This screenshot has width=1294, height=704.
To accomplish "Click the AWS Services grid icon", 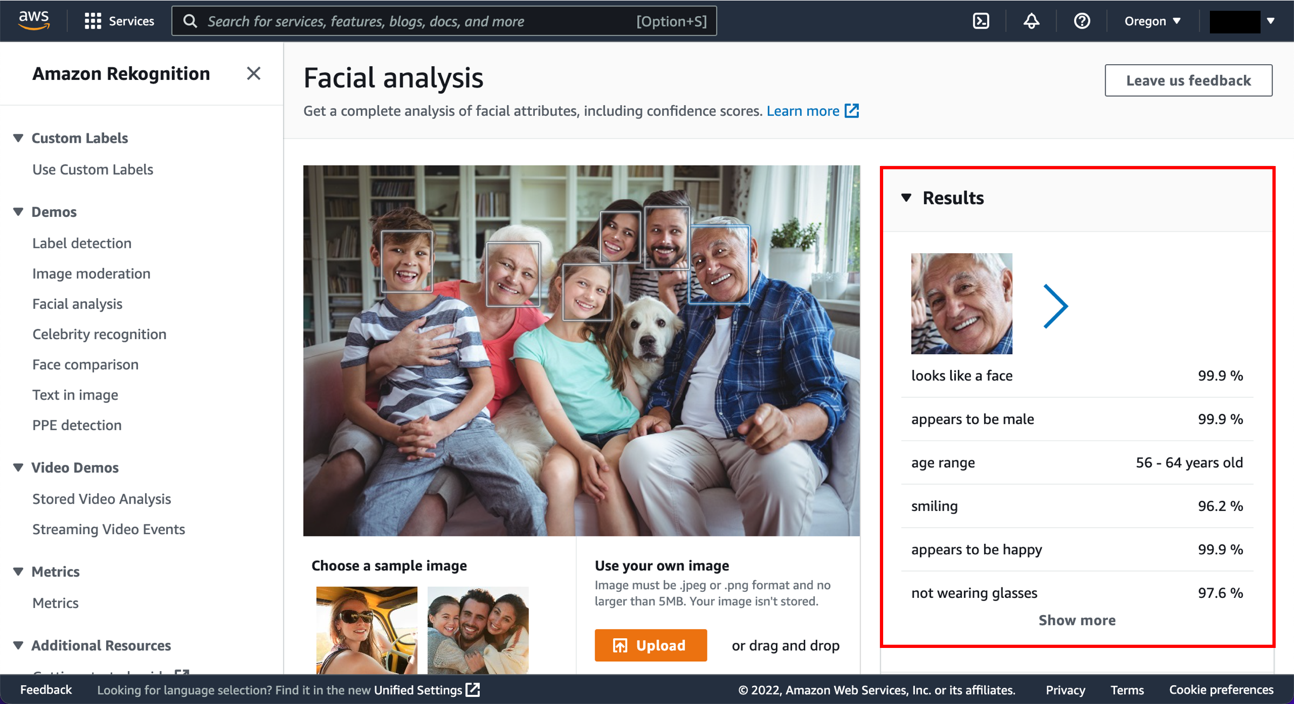I will (x=92, y=21).
